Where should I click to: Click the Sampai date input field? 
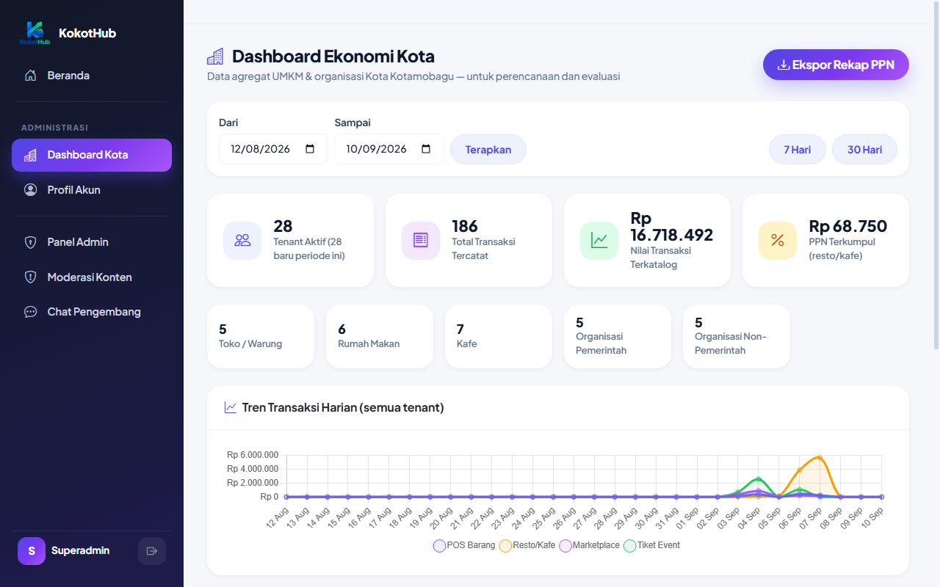point(389,149)
